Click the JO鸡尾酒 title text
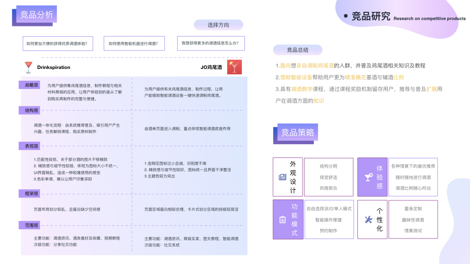This screenshot has height=264, width=470. tap(211, 67)
